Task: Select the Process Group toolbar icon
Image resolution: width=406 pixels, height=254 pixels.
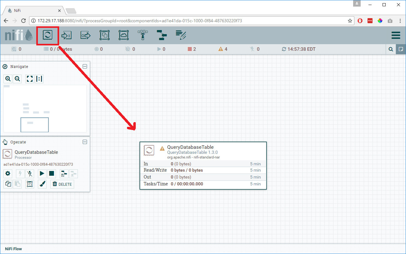Action: [104, 35]
